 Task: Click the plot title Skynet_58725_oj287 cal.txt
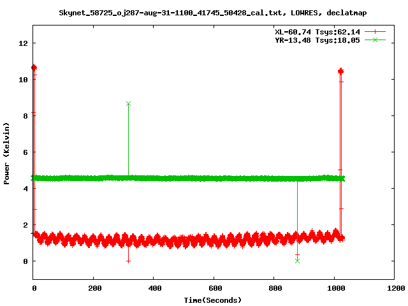point(212,13)
